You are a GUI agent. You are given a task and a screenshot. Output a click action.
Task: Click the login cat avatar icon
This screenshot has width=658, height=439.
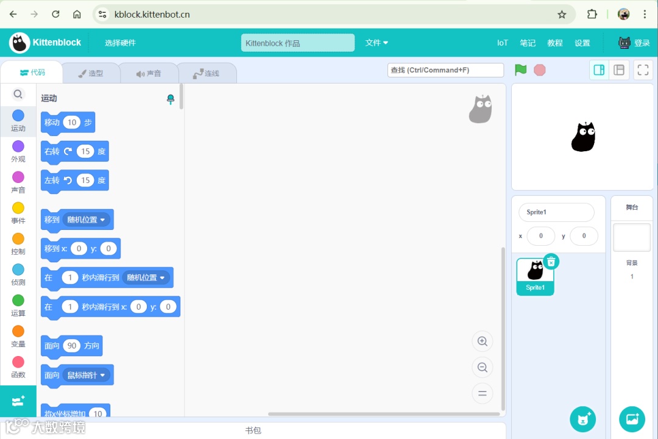624,43
